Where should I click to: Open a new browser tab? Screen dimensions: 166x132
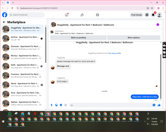pyautogui.click(x=13, y=3)
